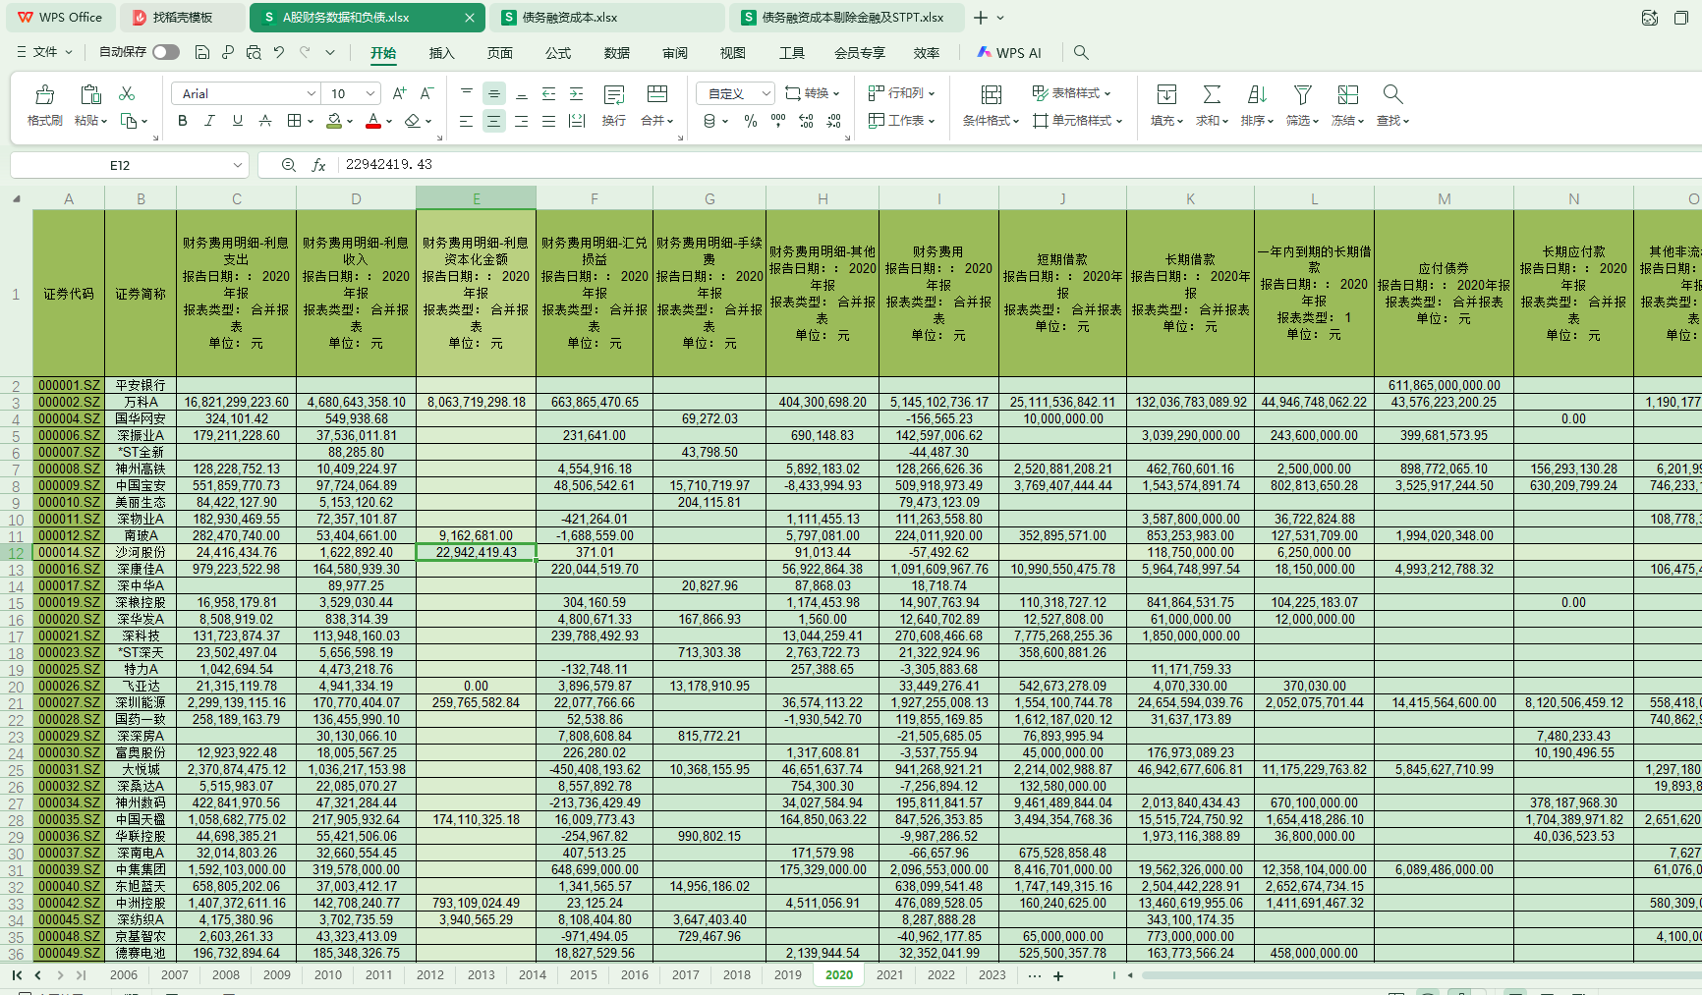The image size is (1702, 995).
Task: Click the 转换 convert button
Action: [x=813, y=93]
